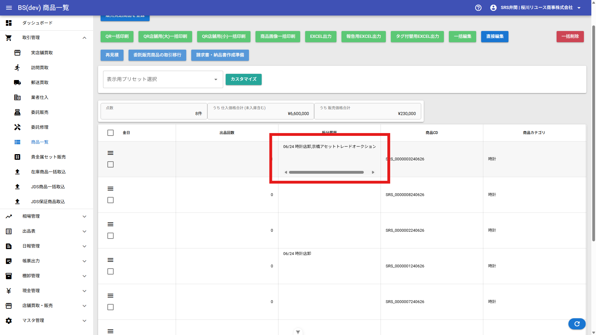Click the red 一括削除 button
This screenshot has width=596, height=335.
coord(570,37)
